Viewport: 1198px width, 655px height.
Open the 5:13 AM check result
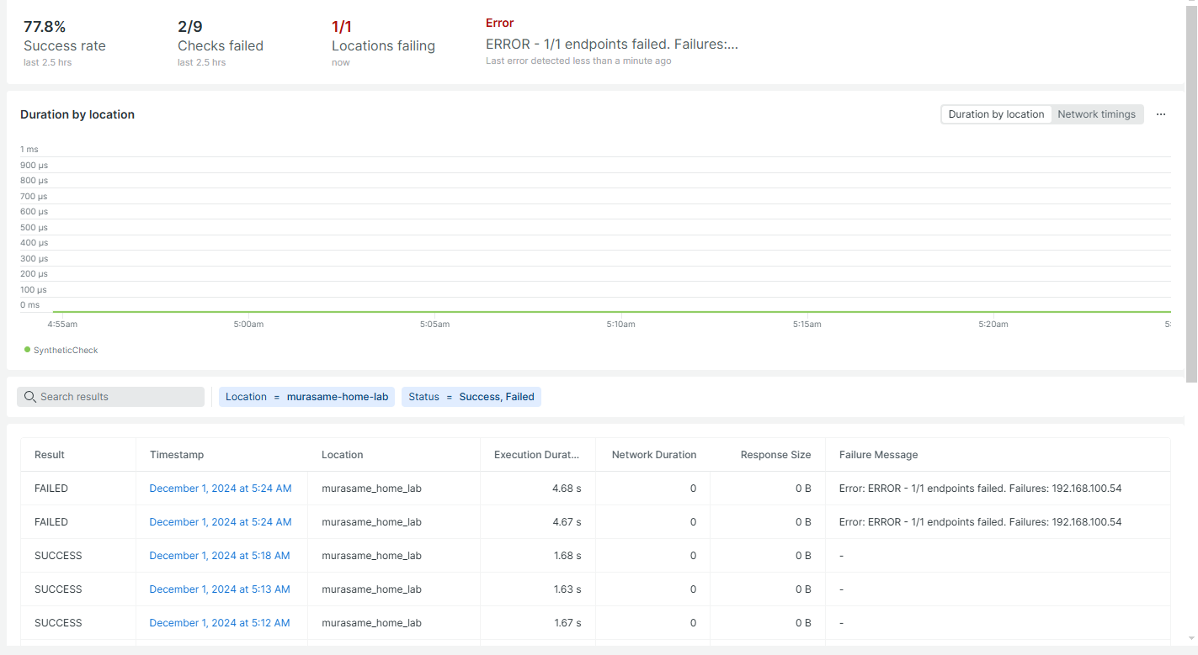(220, 589)
